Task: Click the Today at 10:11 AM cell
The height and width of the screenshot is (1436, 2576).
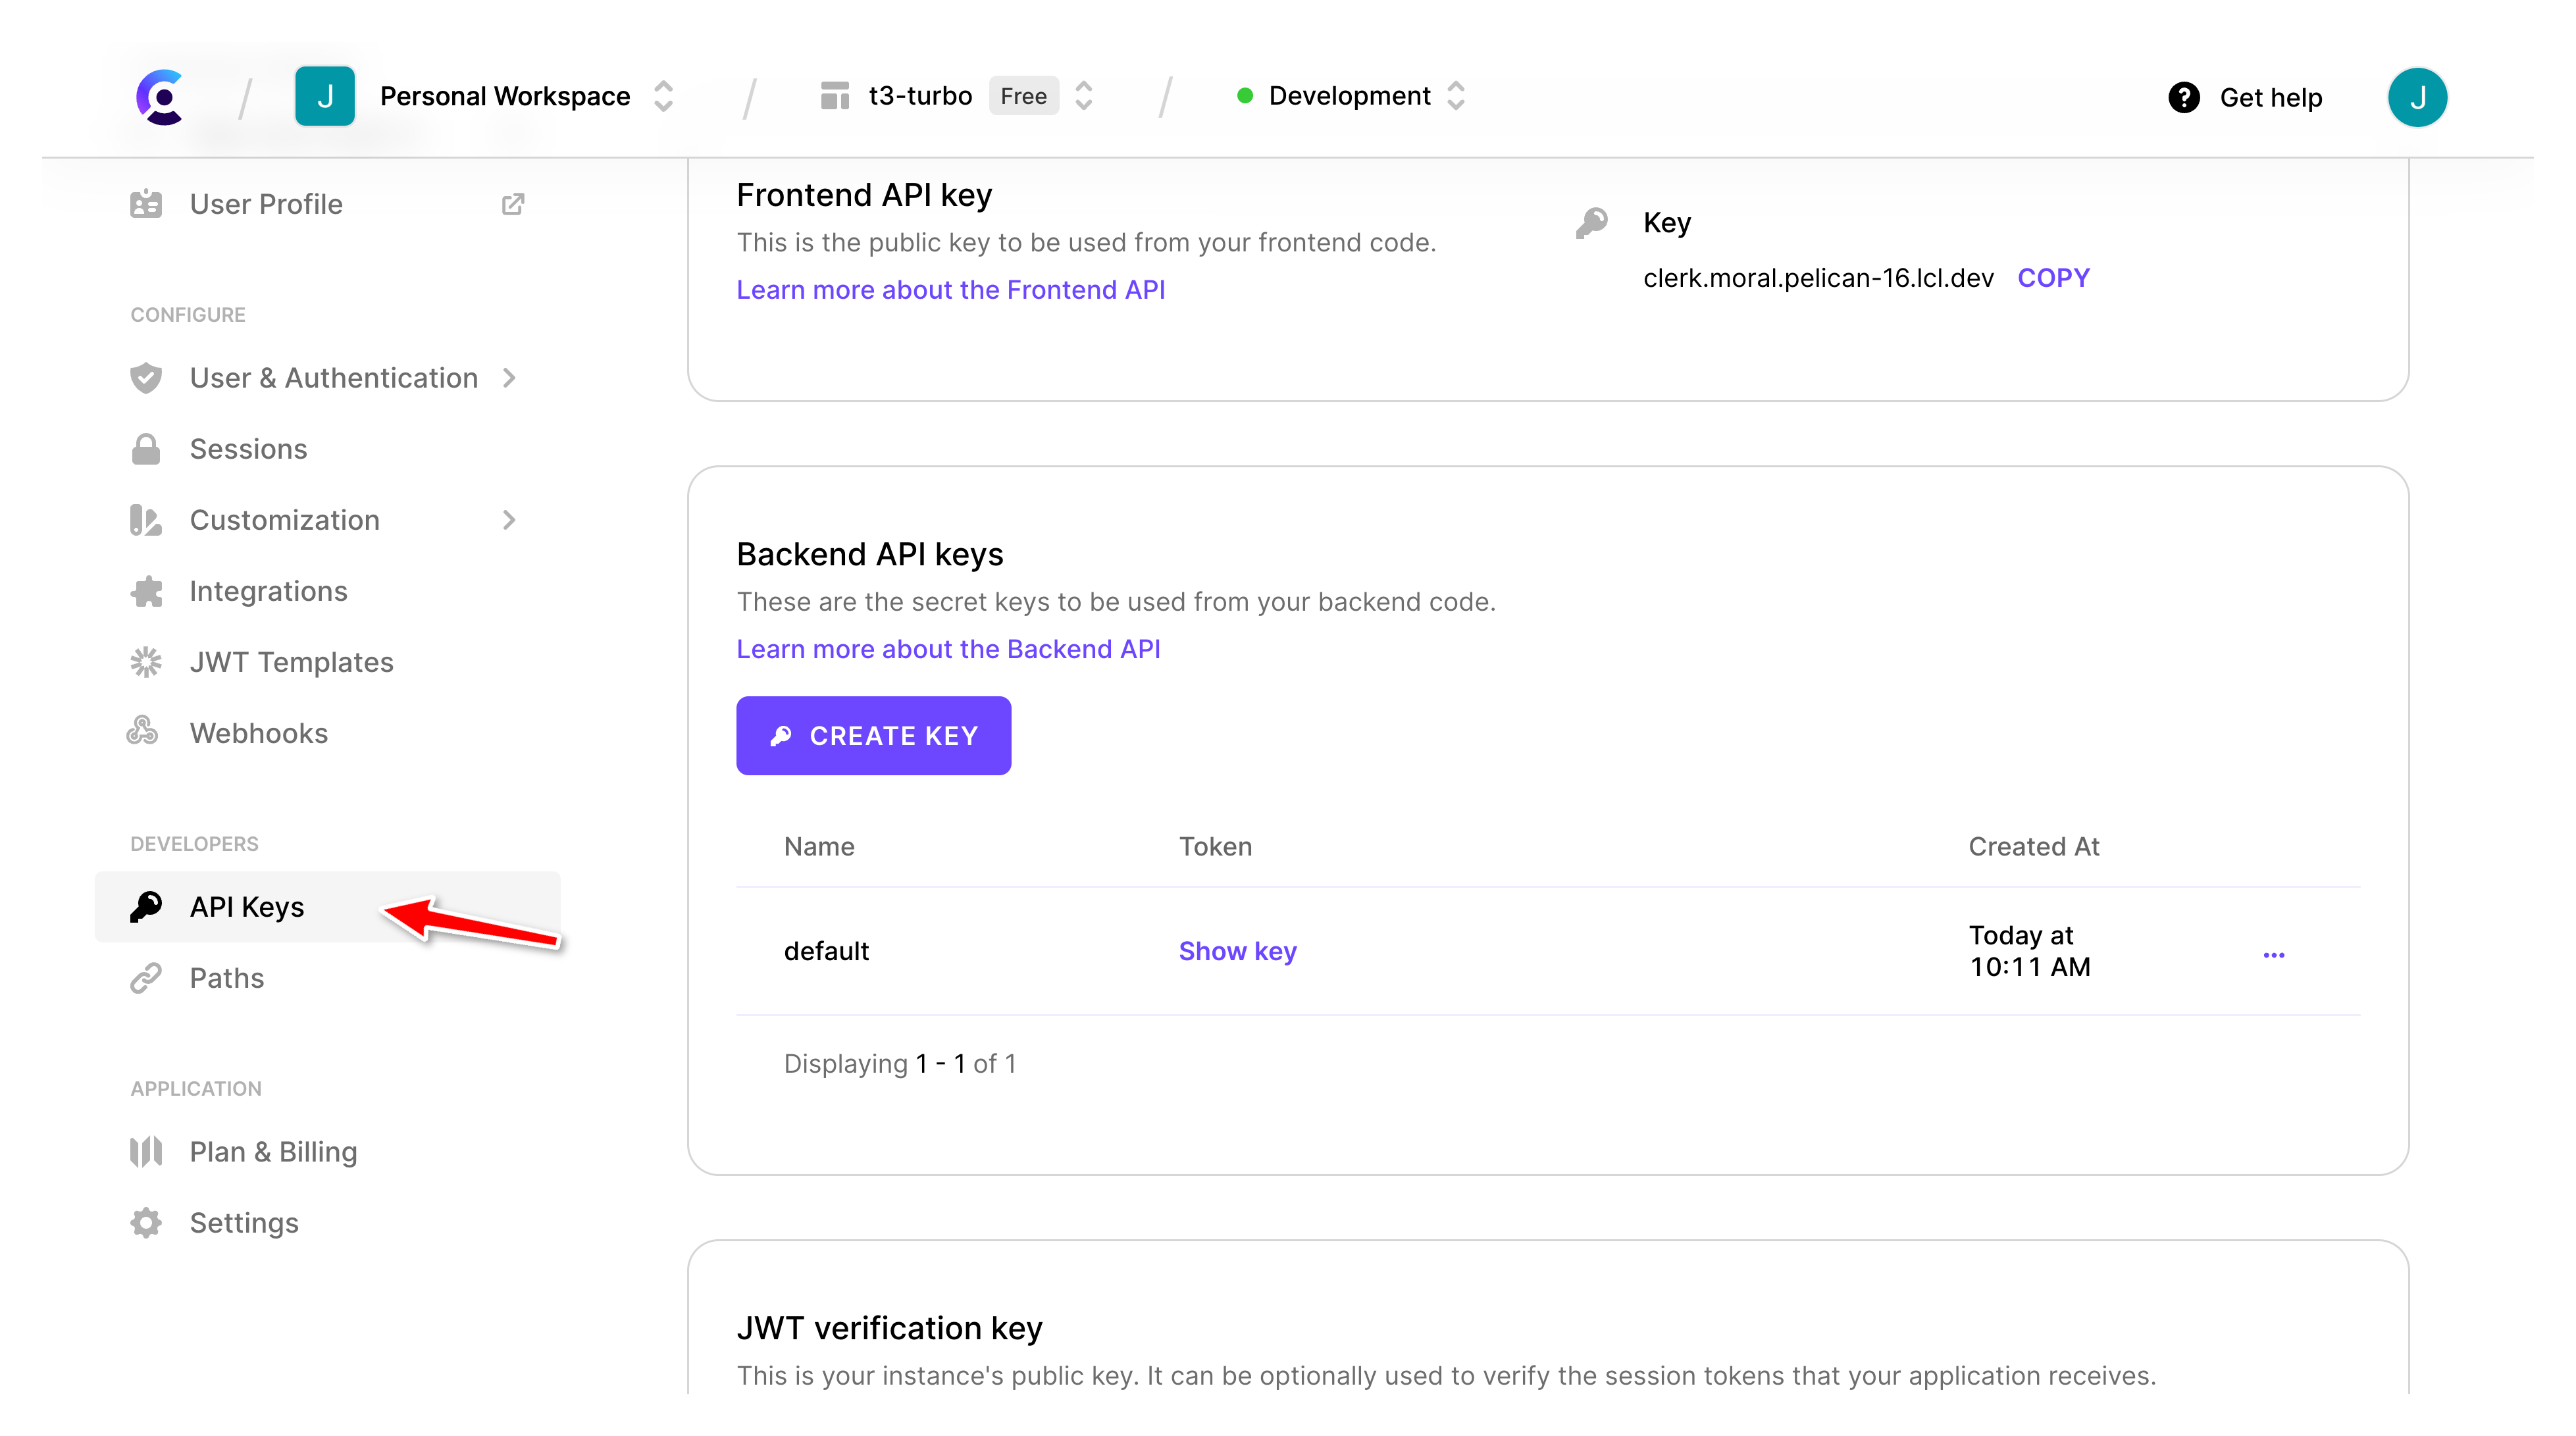Action: [2029, 951]
